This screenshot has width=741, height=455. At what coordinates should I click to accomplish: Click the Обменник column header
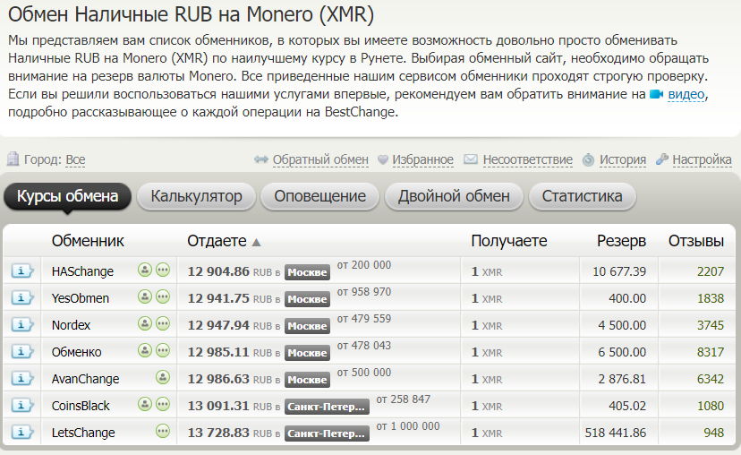[x=88, y=241]
